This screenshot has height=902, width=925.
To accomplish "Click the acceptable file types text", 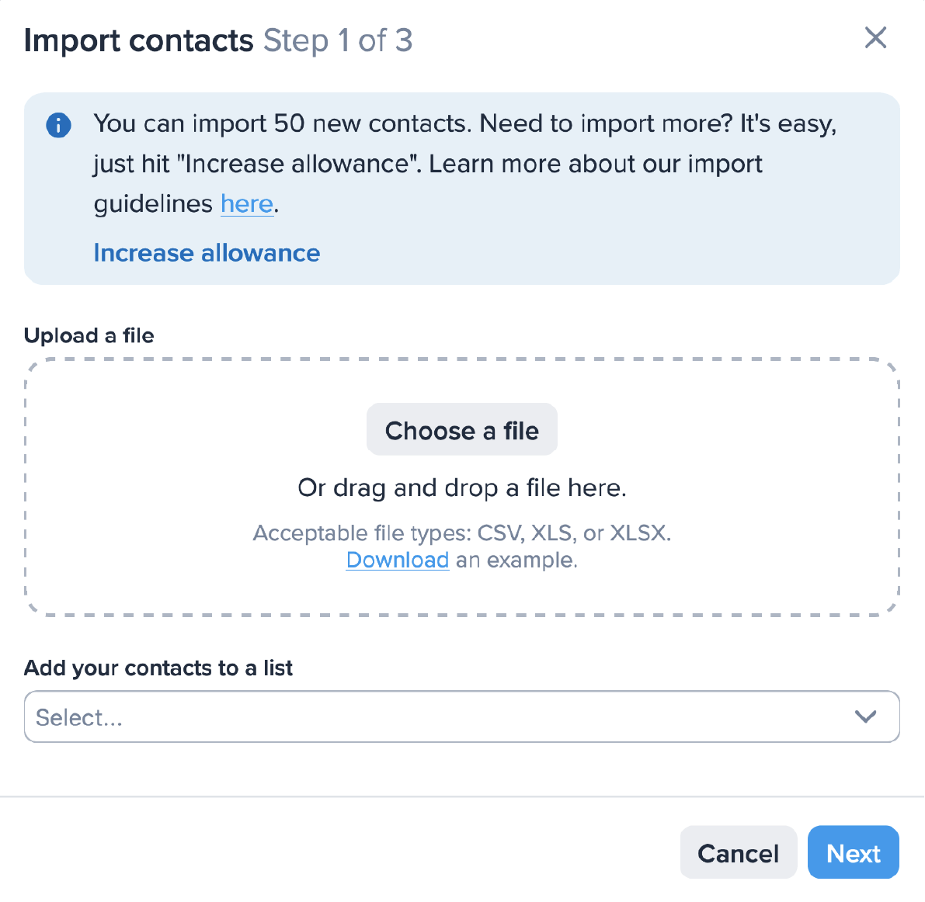I will [461, 533].
